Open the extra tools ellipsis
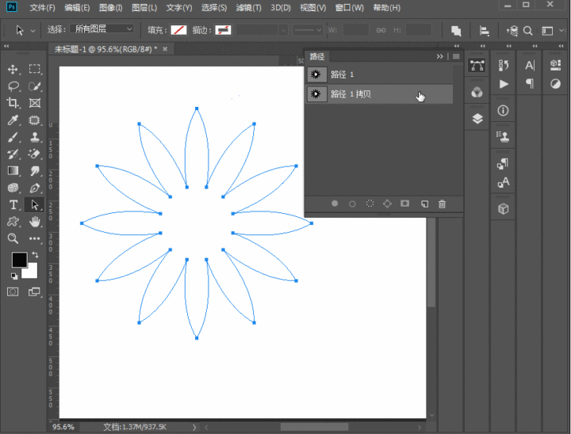This screenshot has width=571, height=434. pos(35,238)
